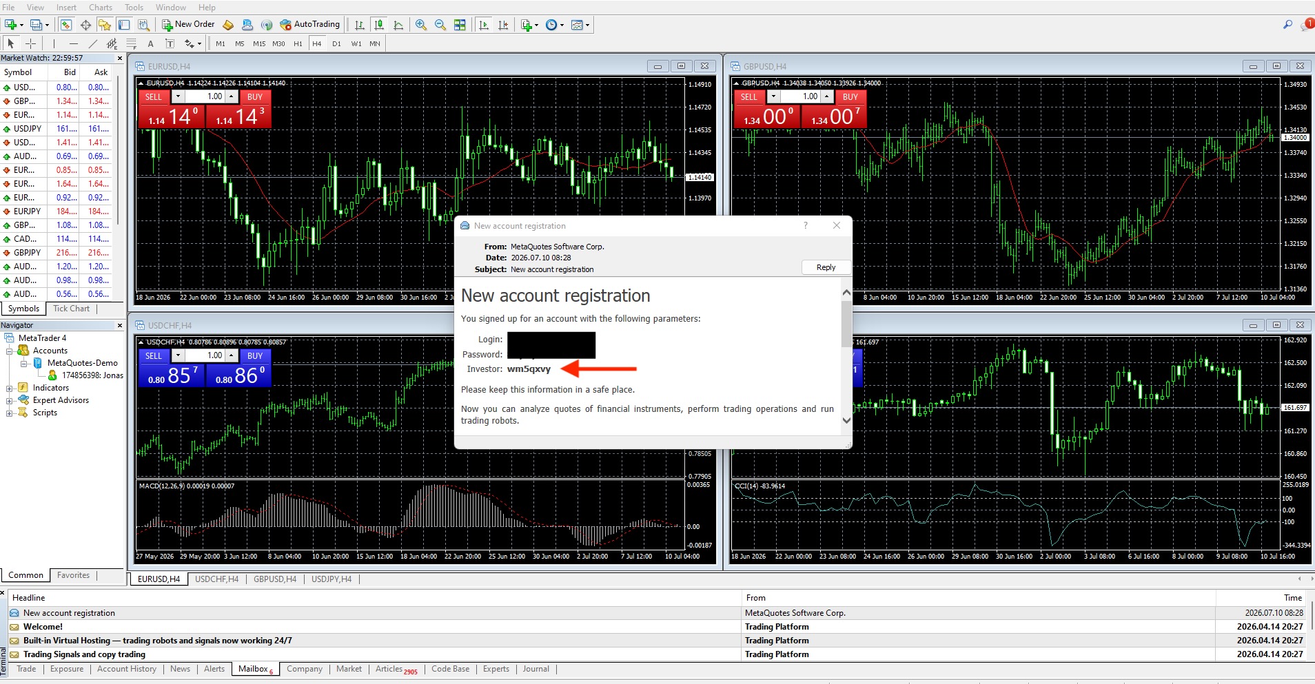This screenshot has width=1315, height=684.
Task: Select the Cursor arrow tool
Action: 10,43
